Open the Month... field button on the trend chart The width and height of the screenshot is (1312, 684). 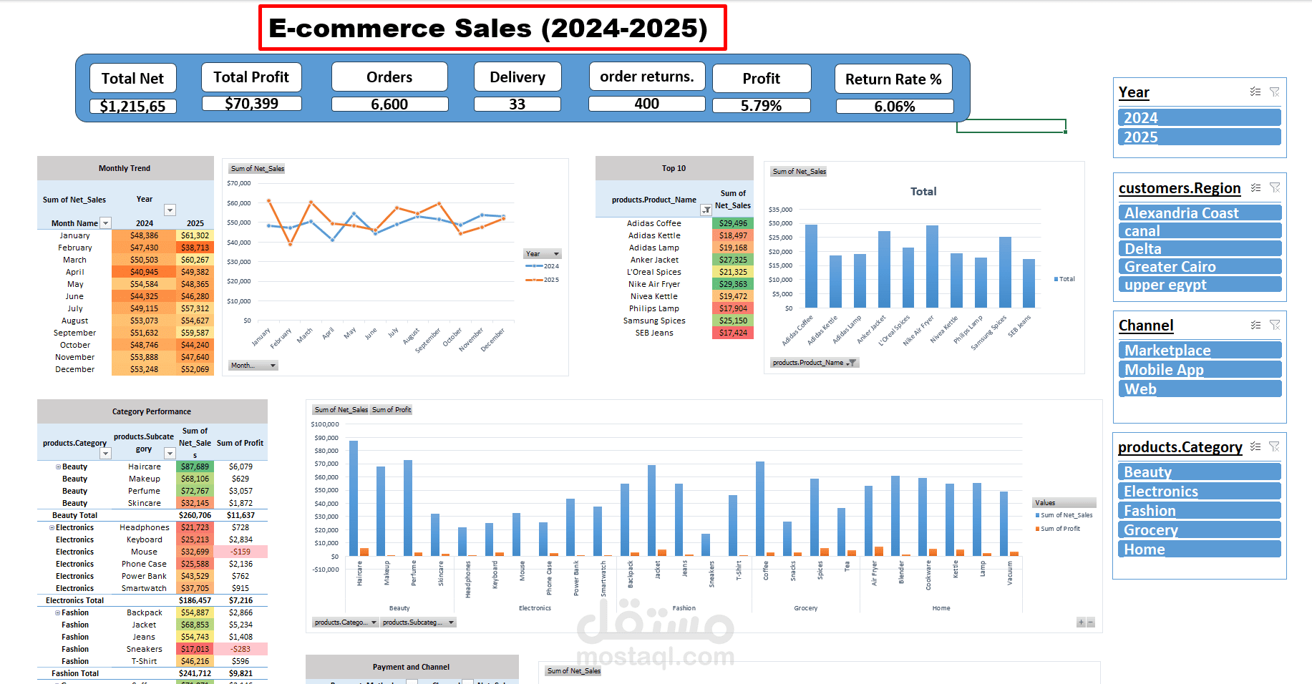pos(253,366)
